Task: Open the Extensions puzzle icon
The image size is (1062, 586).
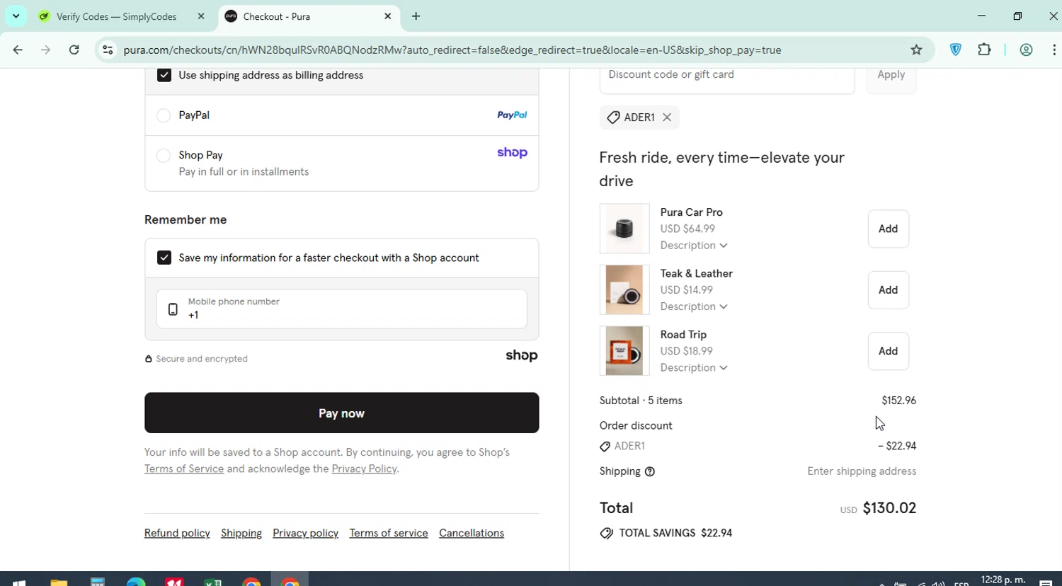Action: [984, 50]
